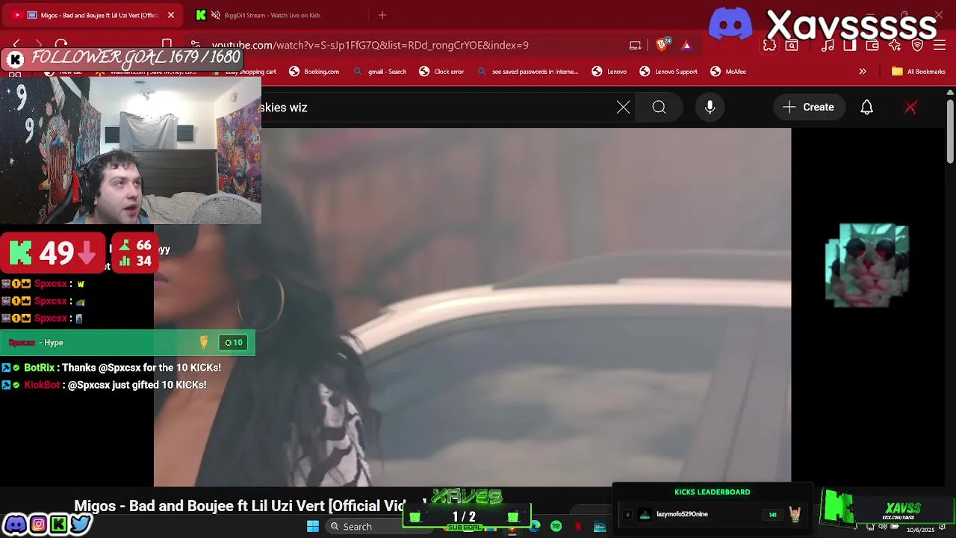The height and width of the screenshot is (538, 956).
Task: Click the Windows Start button
Action: pyautogui.click(x=313, y=527)
